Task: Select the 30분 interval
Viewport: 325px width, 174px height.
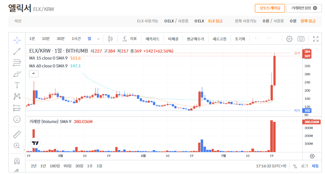Action: pyautogui.click(x=60, y=39)
